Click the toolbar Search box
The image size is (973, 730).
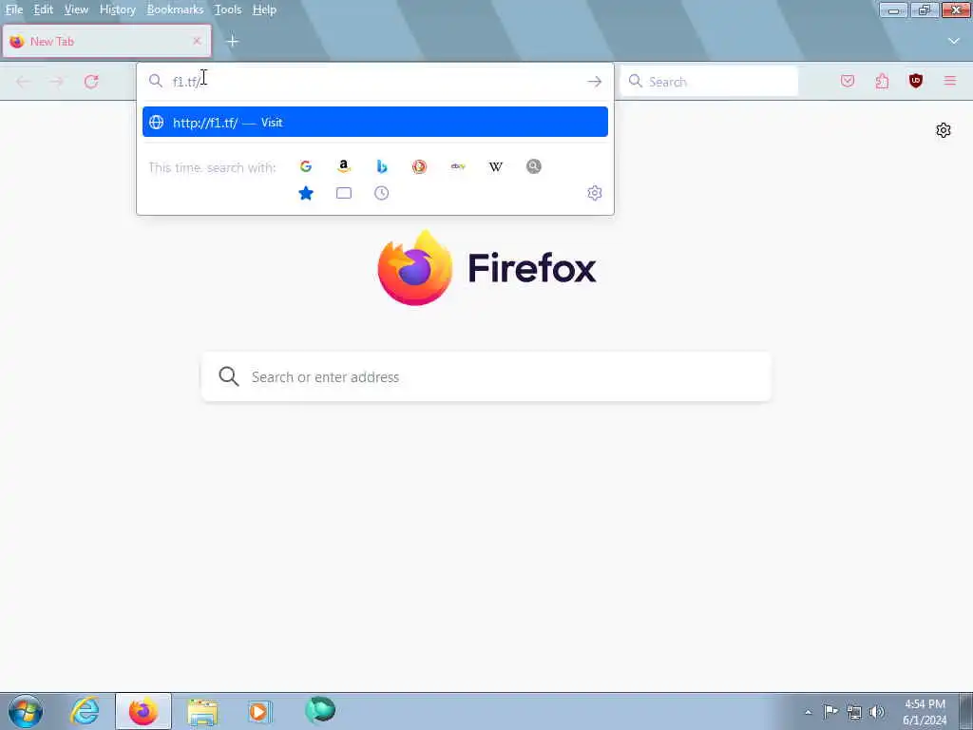(709, 82)
